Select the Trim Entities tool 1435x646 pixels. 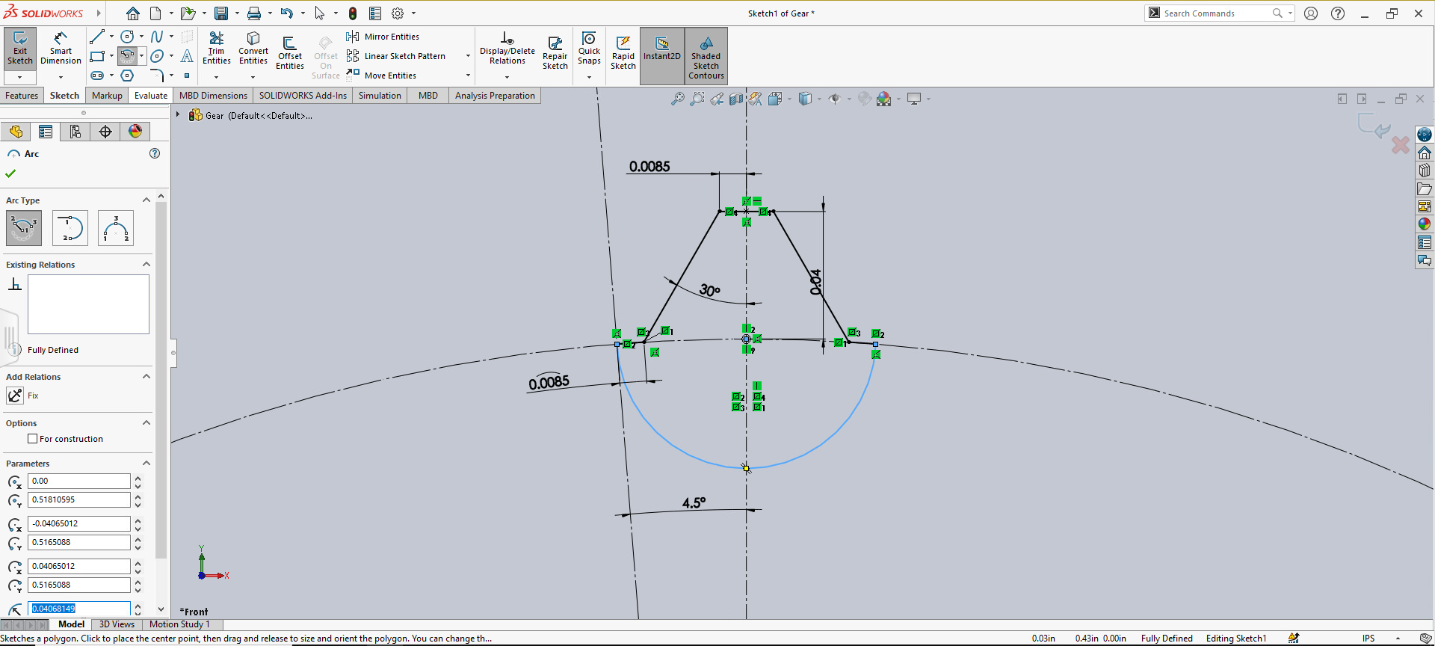pos(216,49)
